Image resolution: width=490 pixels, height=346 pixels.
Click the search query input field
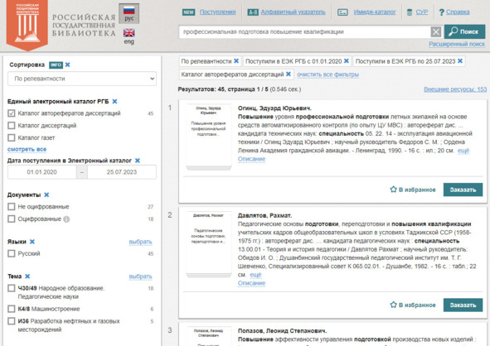[304, 31]
